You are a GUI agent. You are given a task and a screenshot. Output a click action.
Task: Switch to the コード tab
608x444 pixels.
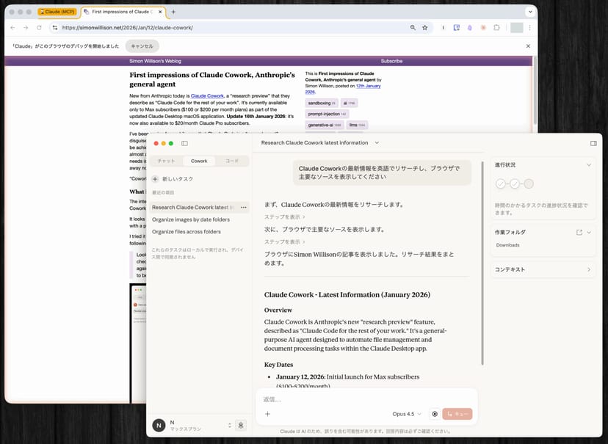coord(232,161)
